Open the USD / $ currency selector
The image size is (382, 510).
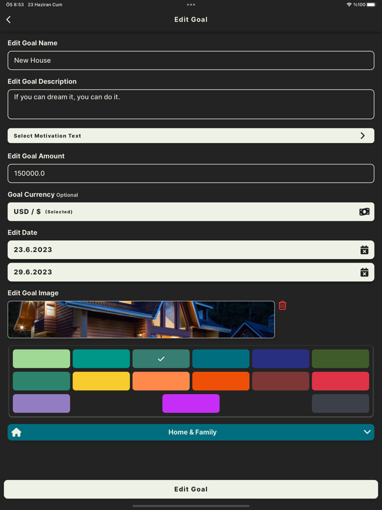[x=191, y=212]
